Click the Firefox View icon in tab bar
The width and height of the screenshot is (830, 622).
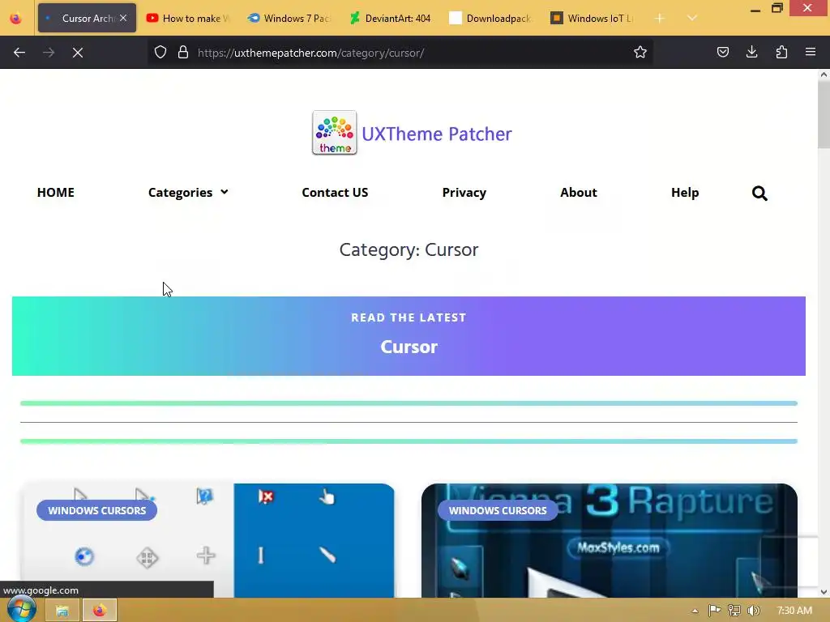coord(16,19)
